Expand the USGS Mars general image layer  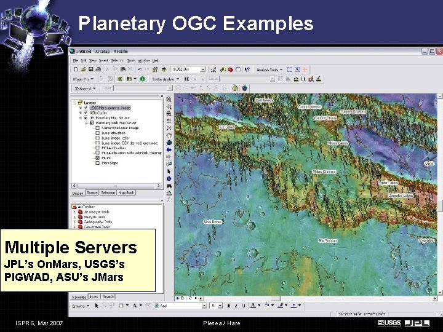pos(81,108)
